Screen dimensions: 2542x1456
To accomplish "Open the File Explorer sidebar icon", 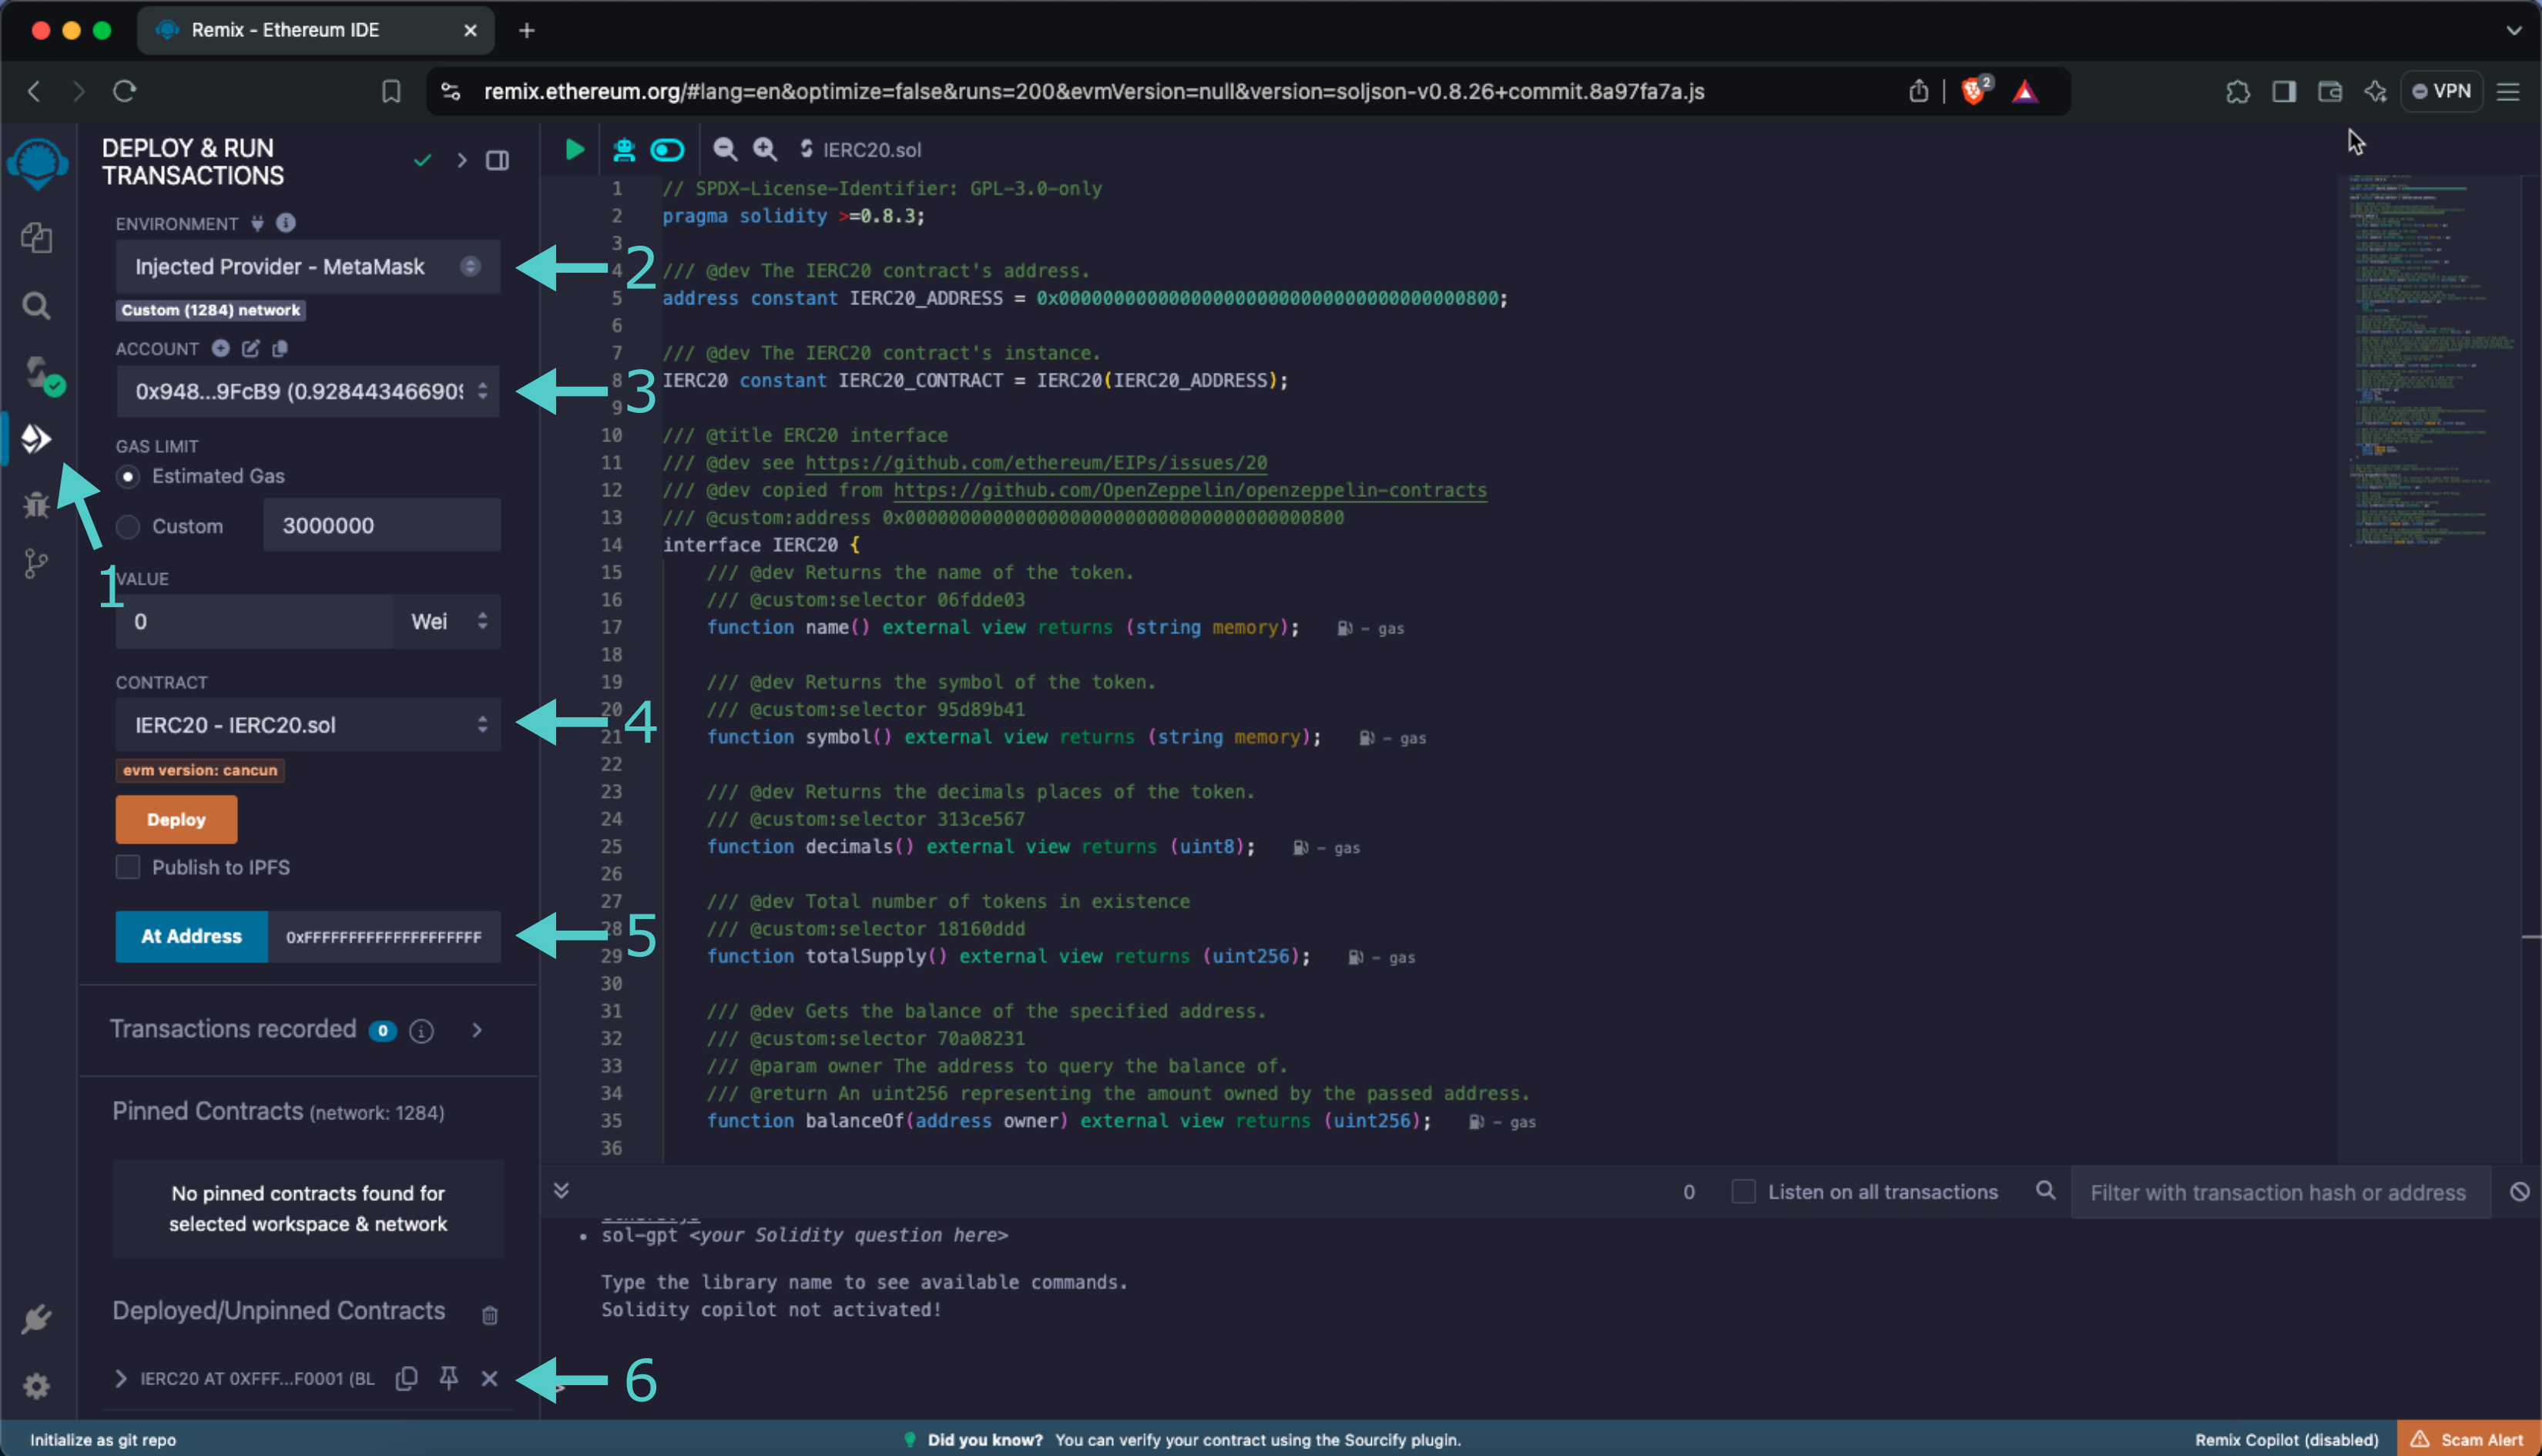I will (x=37, y=238).
